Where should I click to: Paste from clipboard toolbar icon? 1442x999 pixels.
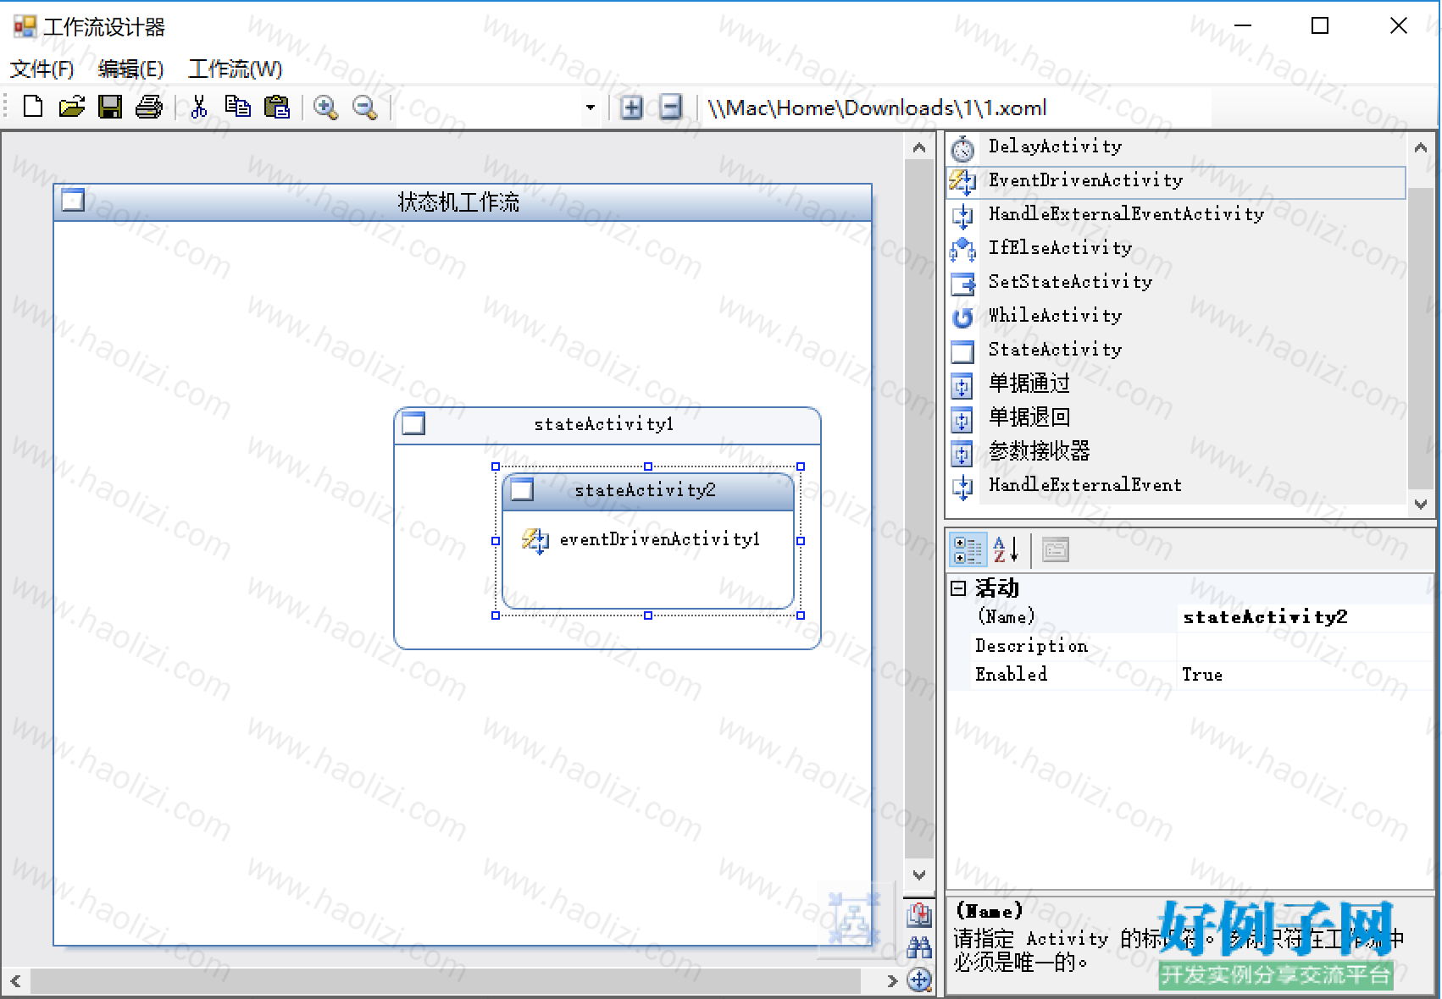point(277,107)
